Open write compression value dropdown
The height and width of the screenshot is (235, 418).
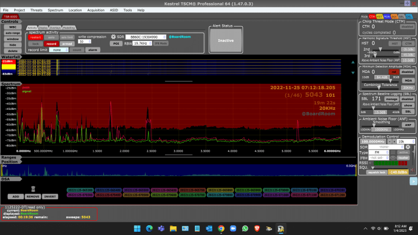(84, 41)
